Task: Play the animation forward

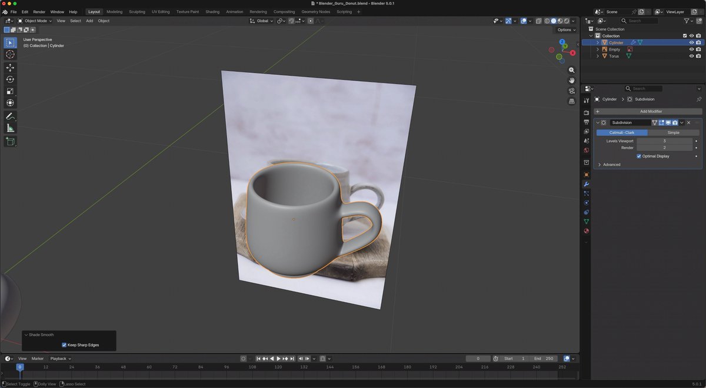Action: coord(278,359)
